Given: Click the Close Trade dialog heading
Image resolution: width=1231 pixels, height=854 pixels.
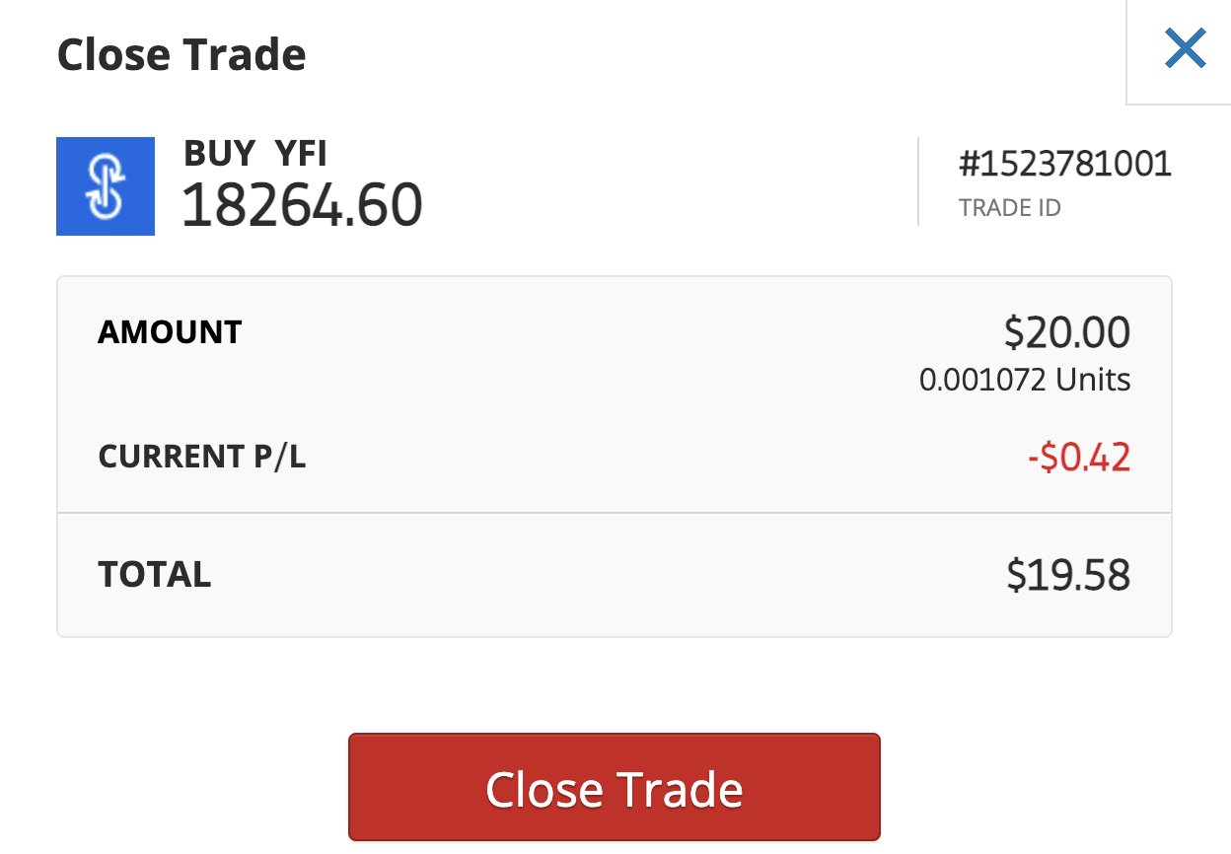Looking at the screenshot, I should [x=181, y=55].
